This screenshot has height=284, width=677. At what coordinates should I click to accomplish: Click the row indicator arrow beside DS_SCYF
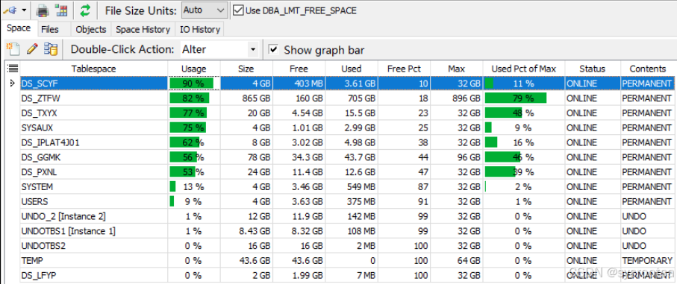tap(12, 83)
